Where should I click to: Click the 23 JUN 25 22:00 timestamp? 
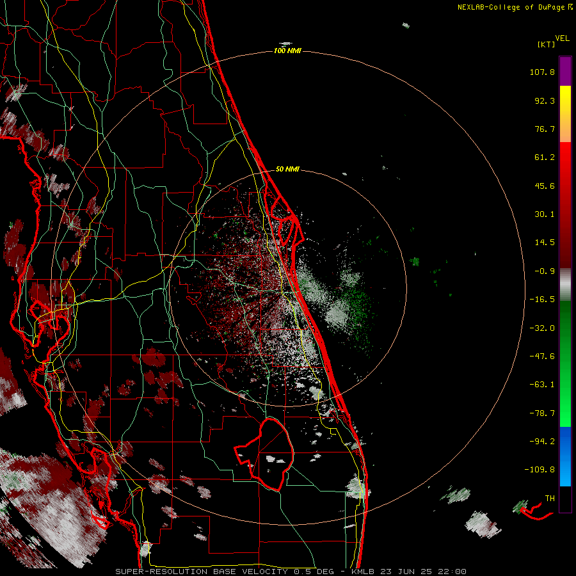423,572
